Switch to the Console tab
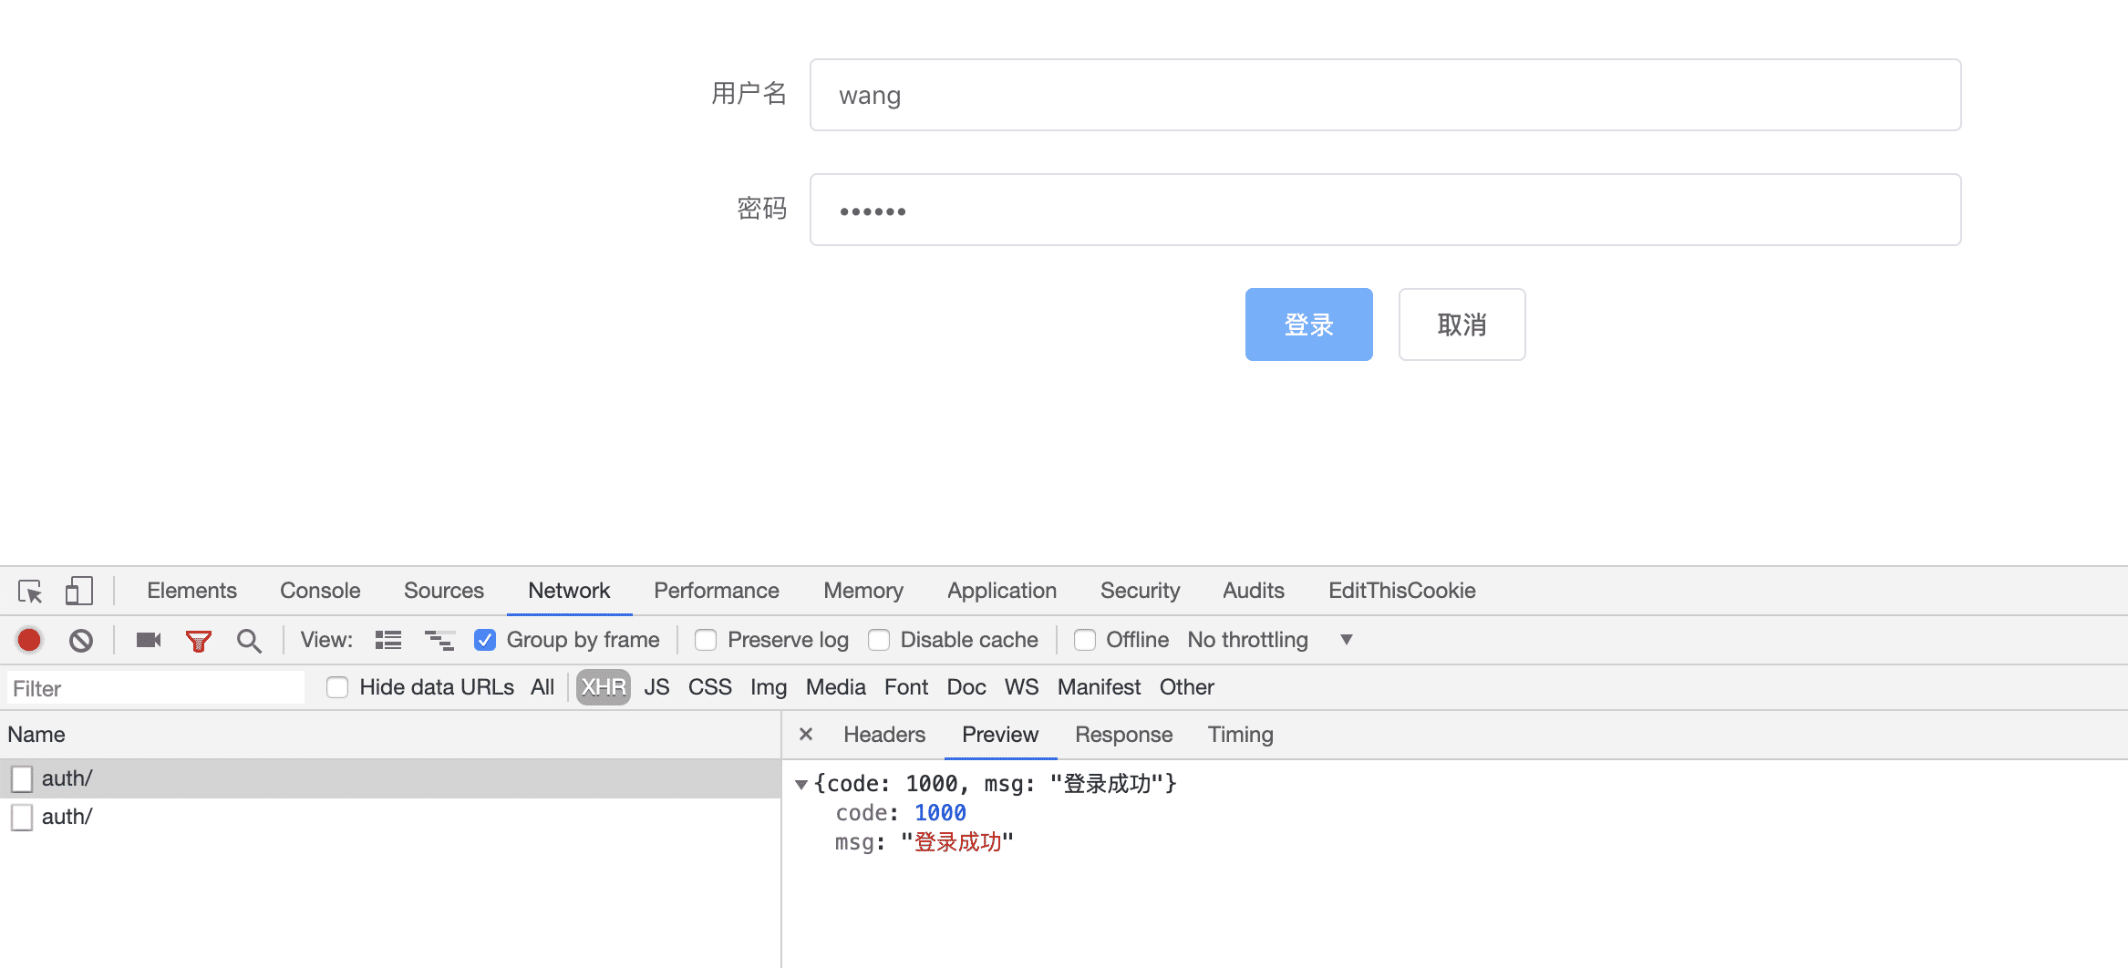This screenshot has width=2128, height=968. pyautogui.click(x=320, y=592)
